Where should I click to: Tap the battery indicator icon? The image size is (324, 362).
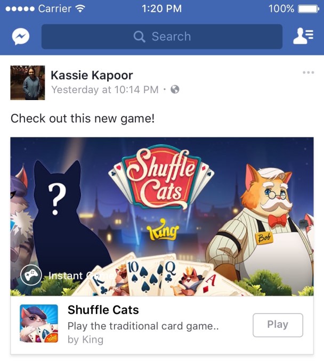coord(309,9)
